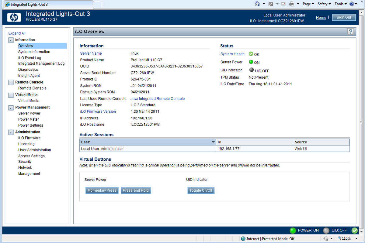Click the POWER: ON status indicator icon

(292, 230)
